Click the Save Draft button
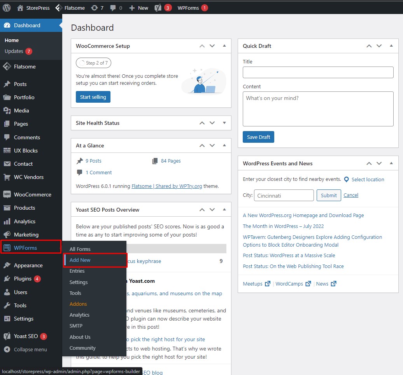The height and width of the screenshot is (375, 403). [258, 137]
